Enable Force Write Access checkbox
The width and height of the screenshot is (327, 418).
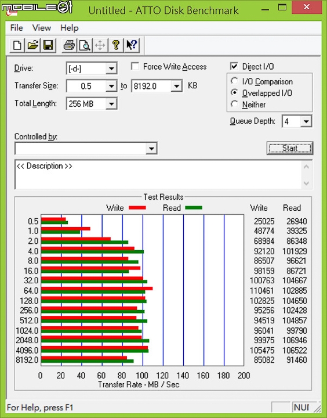click(x=135, y=66)
